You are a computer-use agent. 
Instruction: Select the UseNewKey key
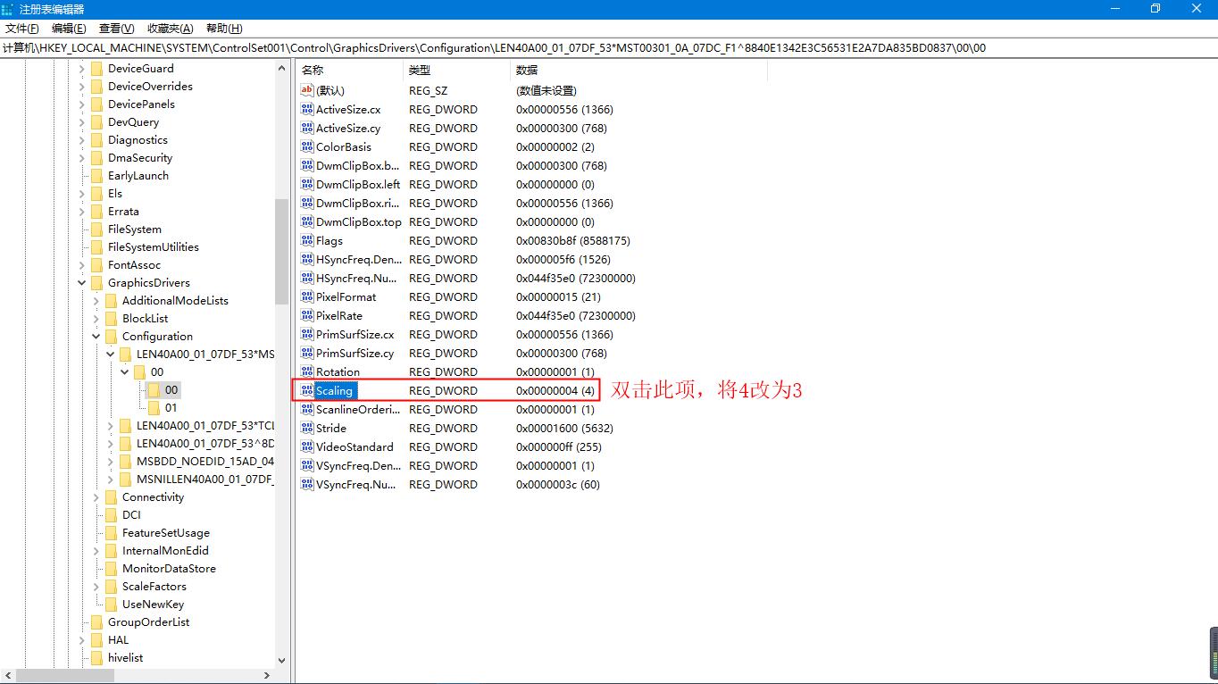pos(153,605)
